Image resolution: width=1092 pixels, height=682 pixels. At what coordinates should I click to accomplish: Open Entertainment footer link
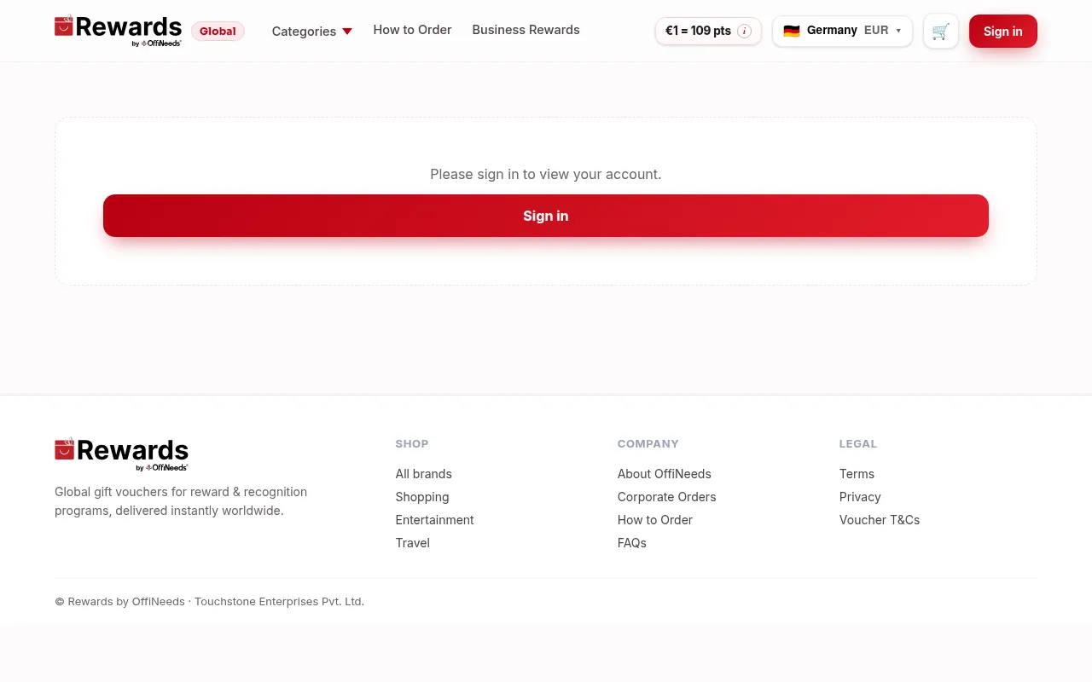tap(434, 520)
